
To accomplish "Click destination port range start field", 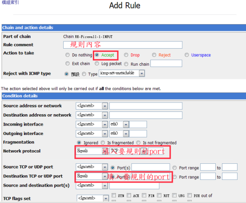I will (x=208, y=176).
